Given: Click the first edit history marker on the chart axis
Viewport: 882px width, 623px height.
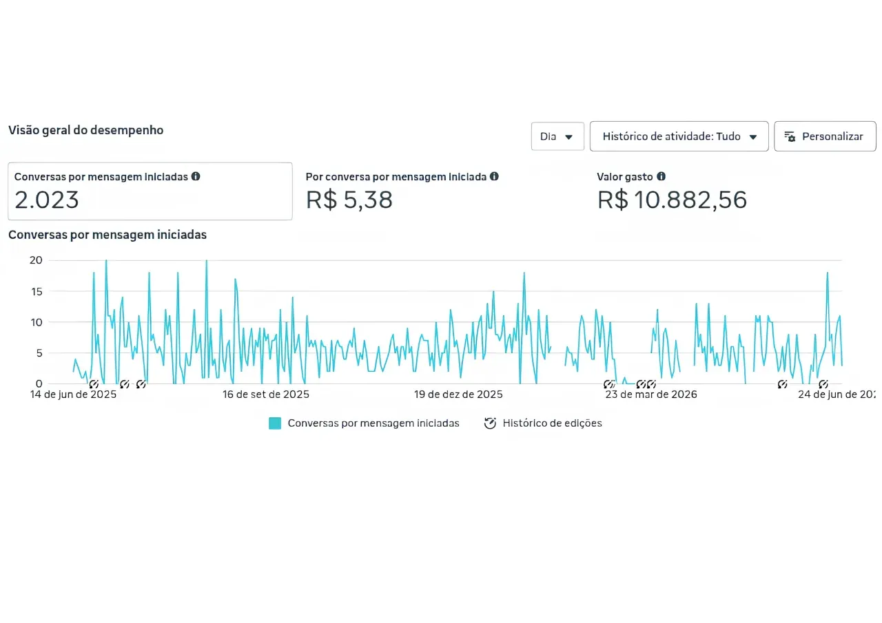Looking at the screenshot, I should [94, 384].
